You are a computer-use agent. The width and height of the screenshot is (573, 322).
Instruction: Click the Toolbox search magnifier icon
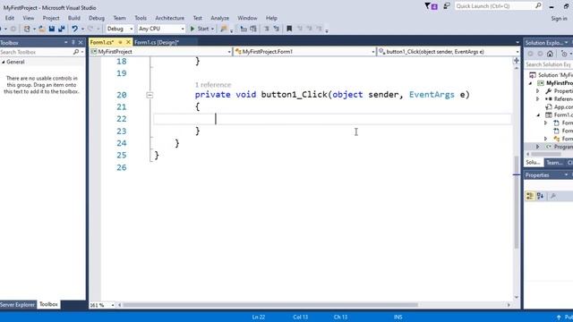(75, 52)
